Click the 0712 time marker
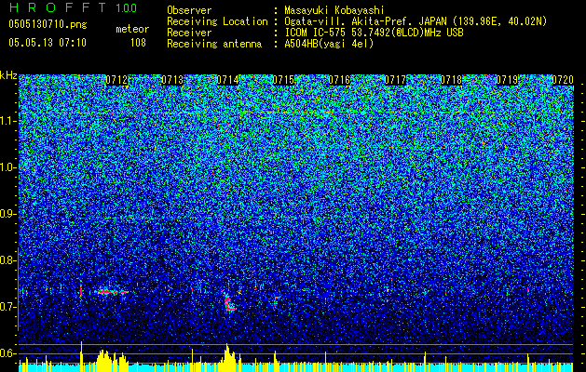586x372 pixels. click(116, 80)
